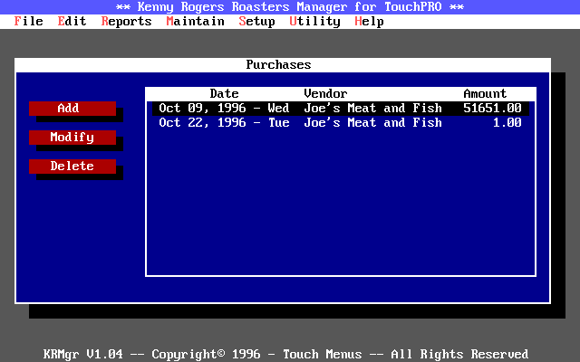The height and width of the screenshot is (362, 580).
Task: Click Joe's Meat and Fish in Oct 09 row
Action: tap(372, 109)
